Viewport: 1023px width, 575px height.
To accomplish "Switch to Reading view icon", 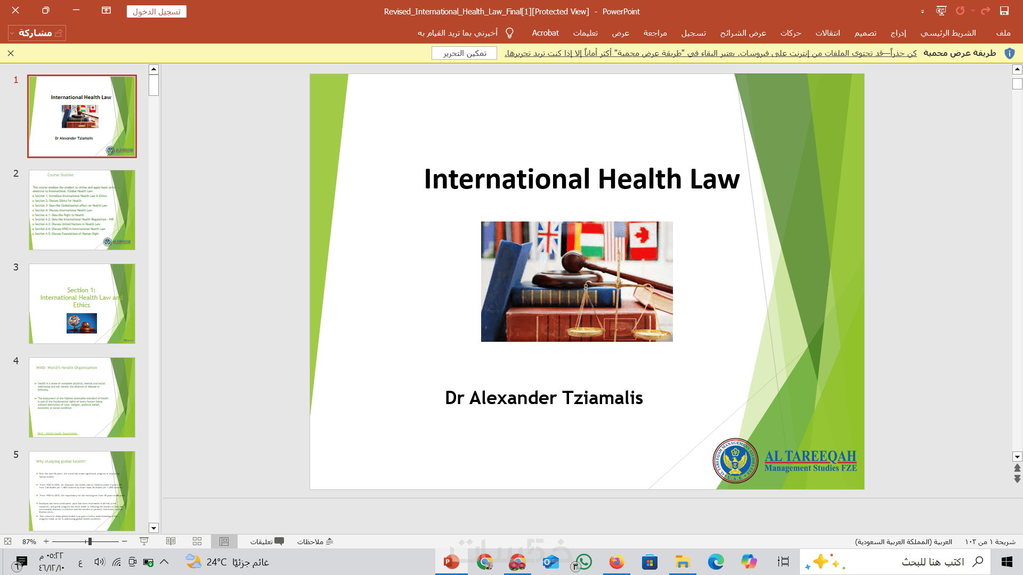I will pos(170,541).
